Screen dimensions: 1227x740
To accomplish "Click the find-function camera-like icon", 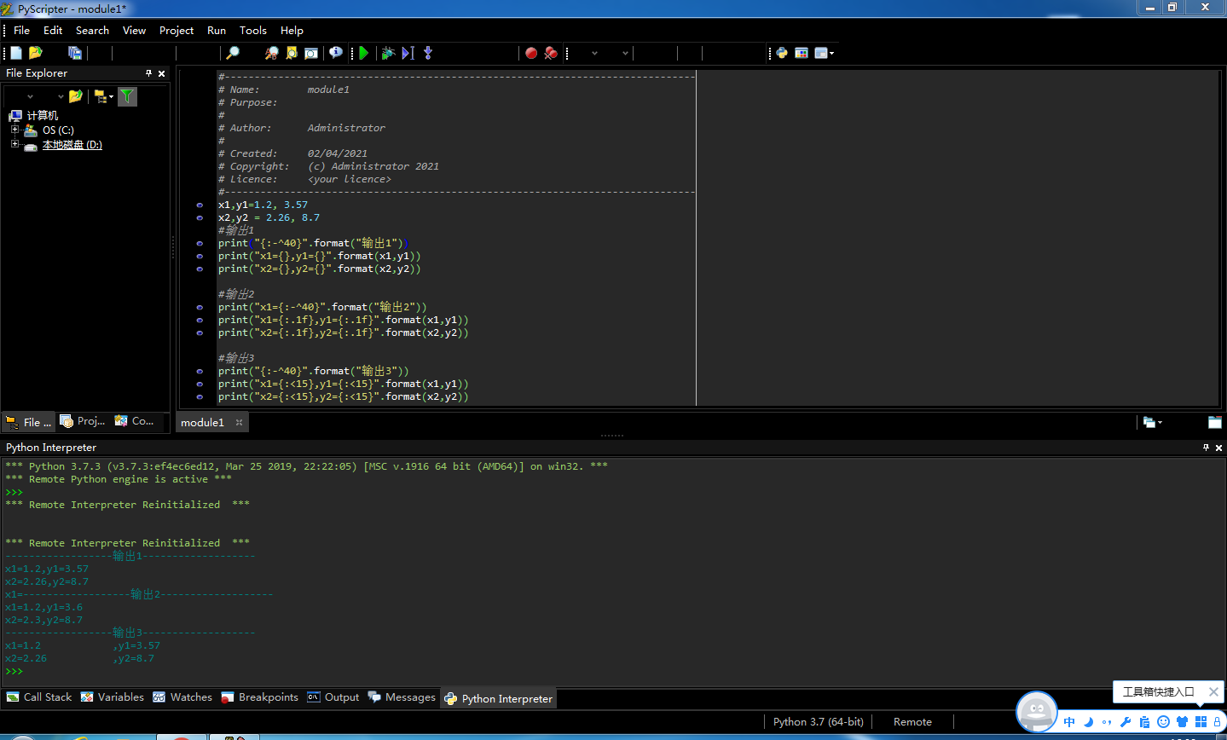I will 311,53.
